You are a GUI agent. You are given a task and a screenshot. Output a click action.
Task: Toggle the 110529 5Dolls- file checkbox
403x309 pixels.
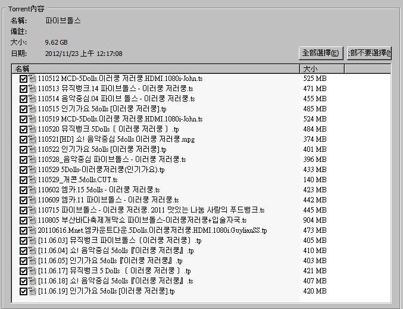pos(23,170)
